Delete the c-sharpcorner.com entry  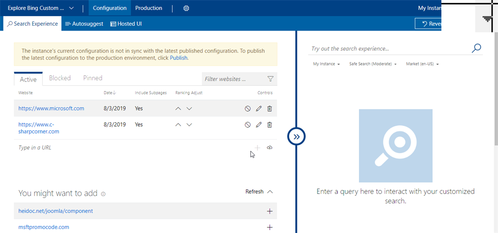pyautogui.click(x=269, y=125)
